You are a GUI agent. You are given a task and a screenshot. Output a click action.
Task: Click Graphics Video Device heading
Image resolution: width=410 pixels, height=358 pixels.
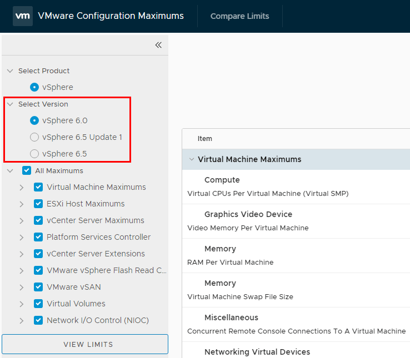[248, 214]
